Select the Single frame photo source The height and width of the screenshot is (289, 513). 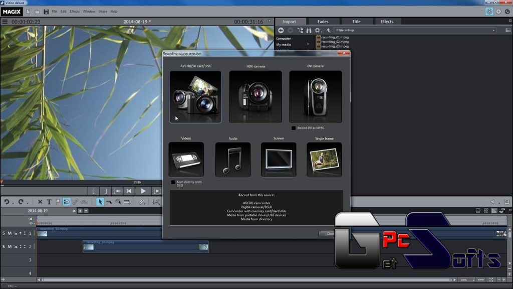[324, 160]
